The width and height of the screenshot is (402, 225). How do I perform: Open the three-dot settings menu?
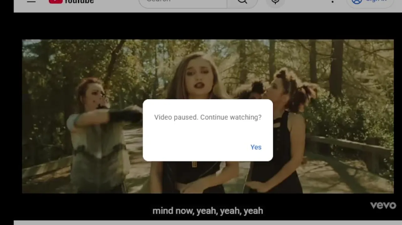click(332, 1)
